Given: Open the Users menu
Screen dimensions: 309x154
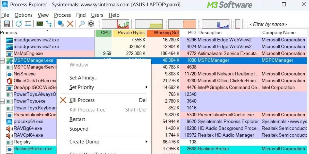Looking at the screenshot, I should click(97, 15).
